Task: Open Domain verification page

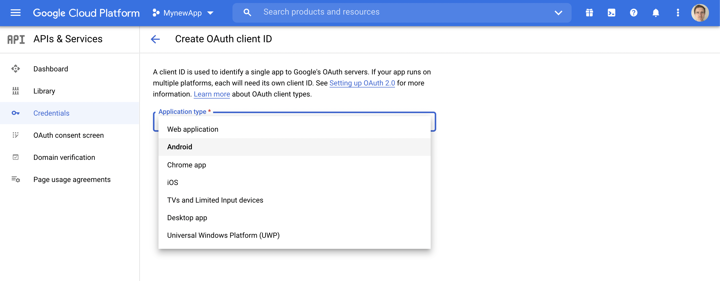Action: (70, 157)
